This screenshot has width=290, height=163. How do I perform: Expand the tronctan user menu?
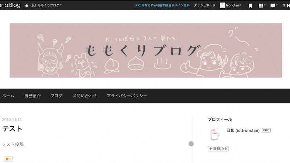point(233,5)
